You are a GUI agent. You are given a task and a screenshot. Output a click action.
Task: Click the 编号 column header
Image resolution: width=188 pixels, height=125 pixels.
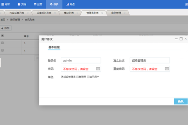click(x=26, y=36)
